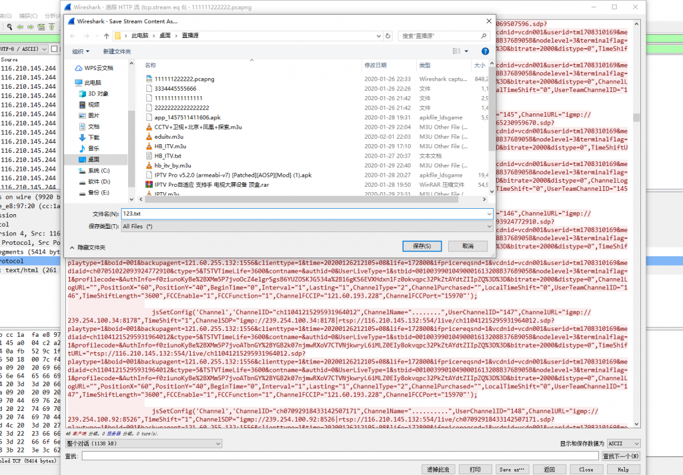
Task: Select app_1457511411606.apk file
Action: (183, 117)
